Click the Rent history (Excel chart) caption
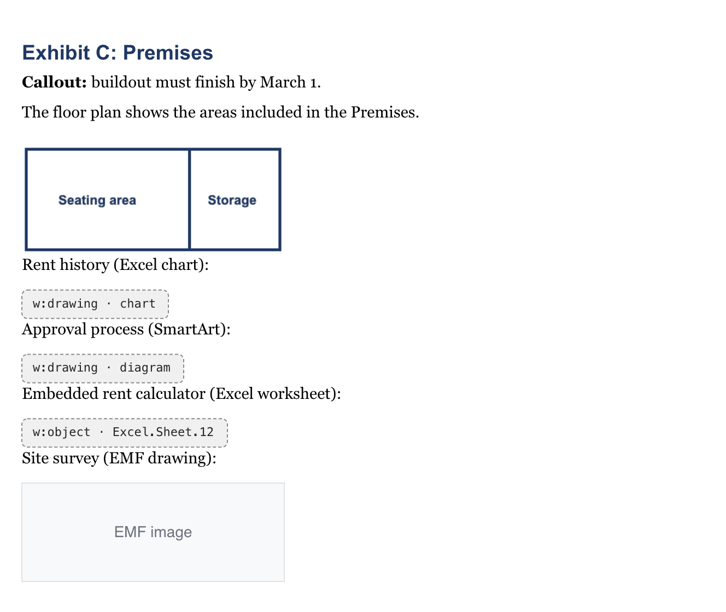The image size is (726, 612). (115, 265)
